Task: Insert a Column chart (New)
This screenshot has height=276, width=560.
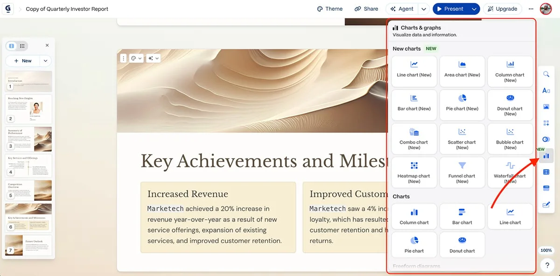Action: click(510, 71)
